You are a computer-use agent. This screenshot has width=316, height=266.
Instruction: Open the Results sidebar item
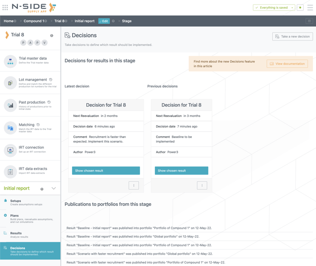point(16,233)
